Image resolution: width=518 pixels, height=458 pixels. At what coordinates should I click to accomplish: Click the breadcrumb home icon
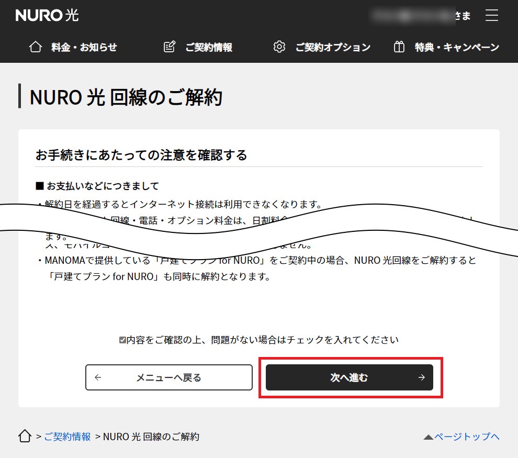point(25,436)
